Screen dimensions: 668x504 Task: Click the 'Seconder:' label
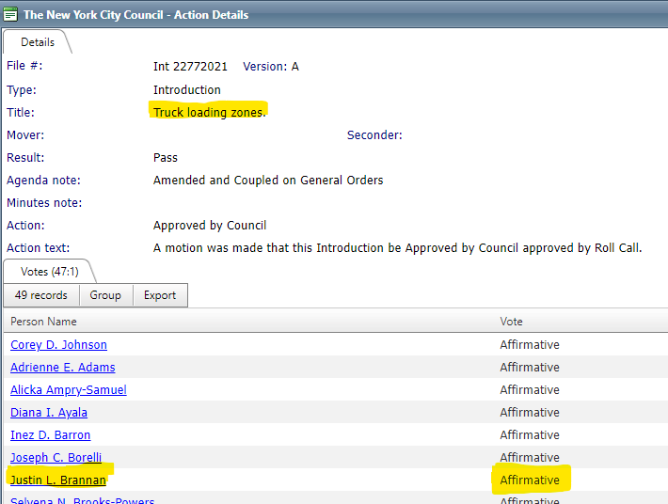pyautogui.click(x=374, y=135)
